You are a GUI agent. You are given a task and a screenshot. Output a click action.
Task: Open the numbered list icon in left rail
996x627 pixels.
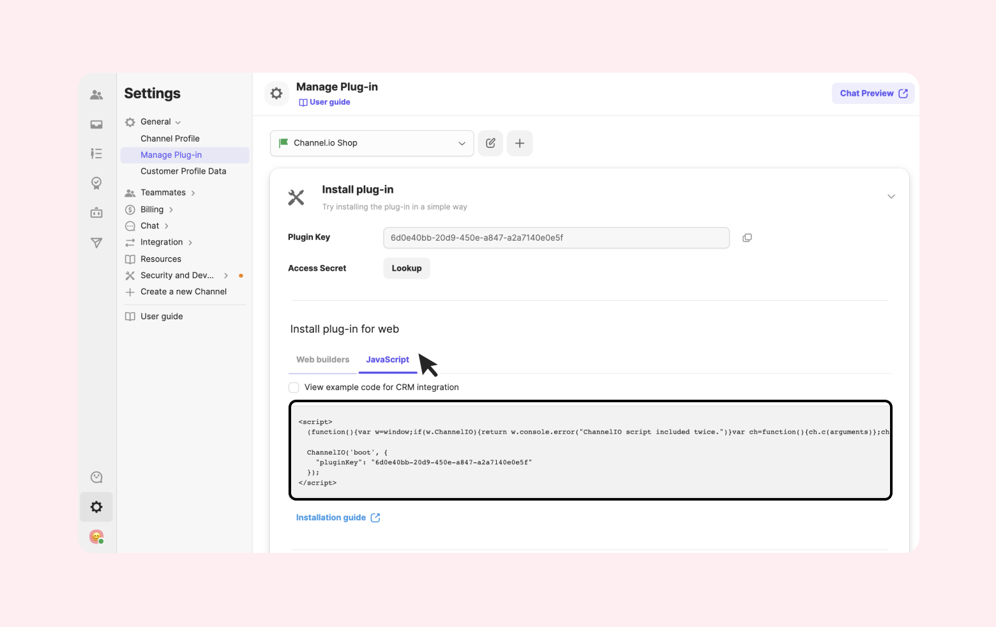[x=96, y=153]
